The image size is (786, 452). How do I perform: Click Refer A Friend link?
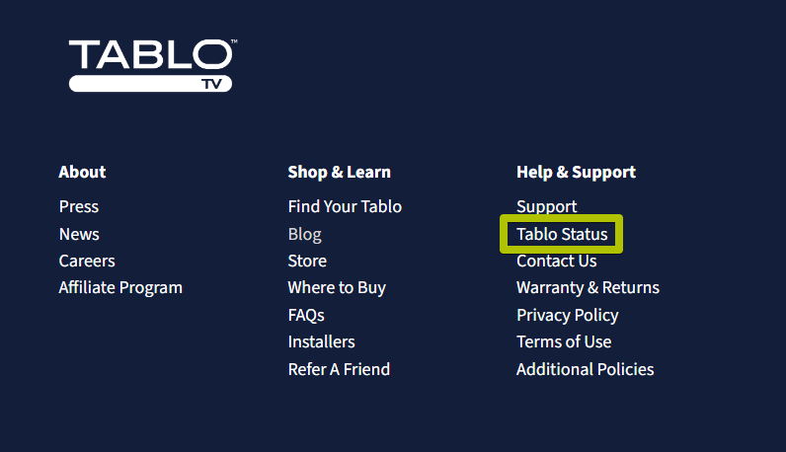(x=339, y=369)
